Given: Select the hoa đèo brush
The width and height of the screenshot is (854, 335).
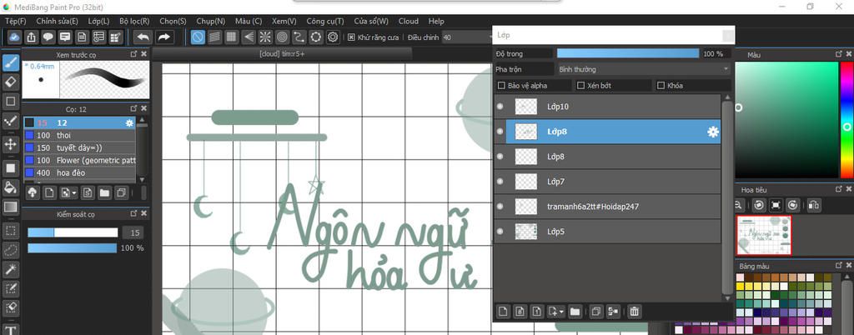Looking at the screenshot, I should pyautogui.click(x=79, y=173).
